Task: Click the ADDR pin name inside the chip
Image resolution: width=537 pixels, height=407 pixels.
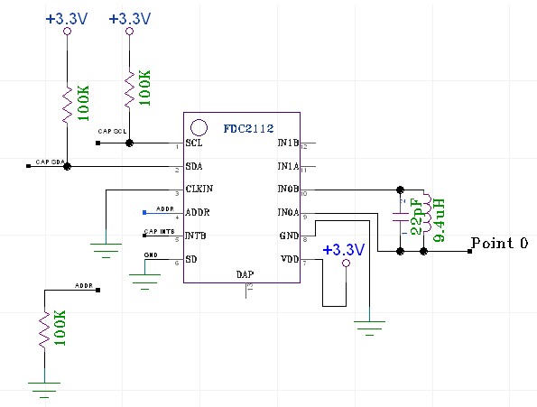Action: point(198,213)
